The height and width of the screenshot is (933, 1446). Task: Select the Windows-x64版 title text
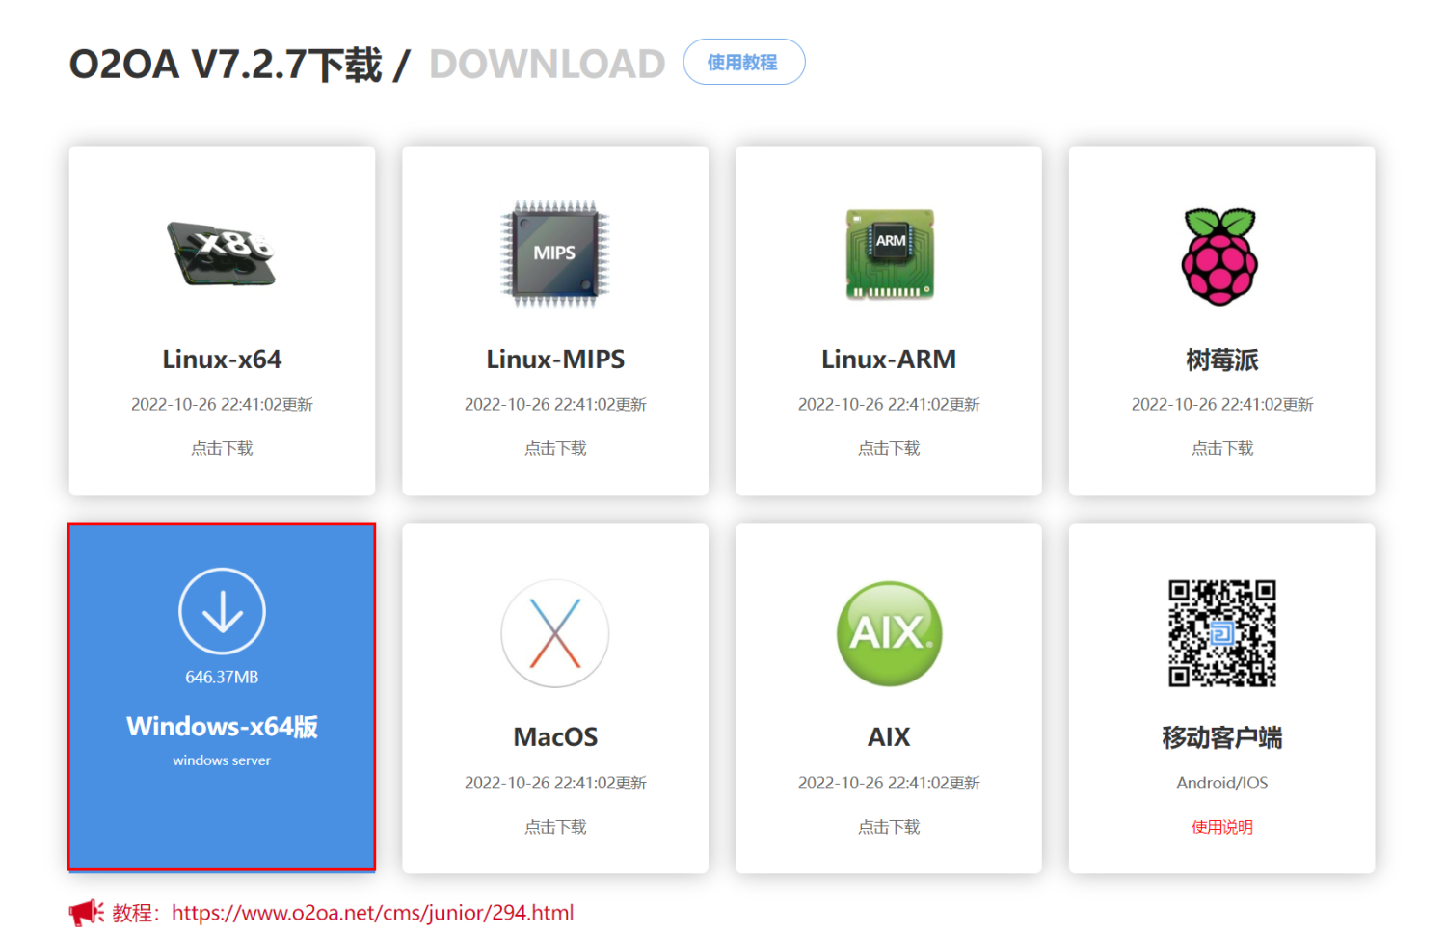pyautogui.click(x=222, y=727)
